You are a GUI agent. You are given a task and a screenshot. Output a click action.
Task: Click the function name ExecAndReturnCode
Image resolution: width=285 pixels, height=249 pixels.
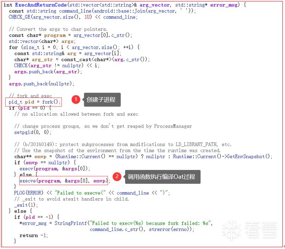point(41,5)
